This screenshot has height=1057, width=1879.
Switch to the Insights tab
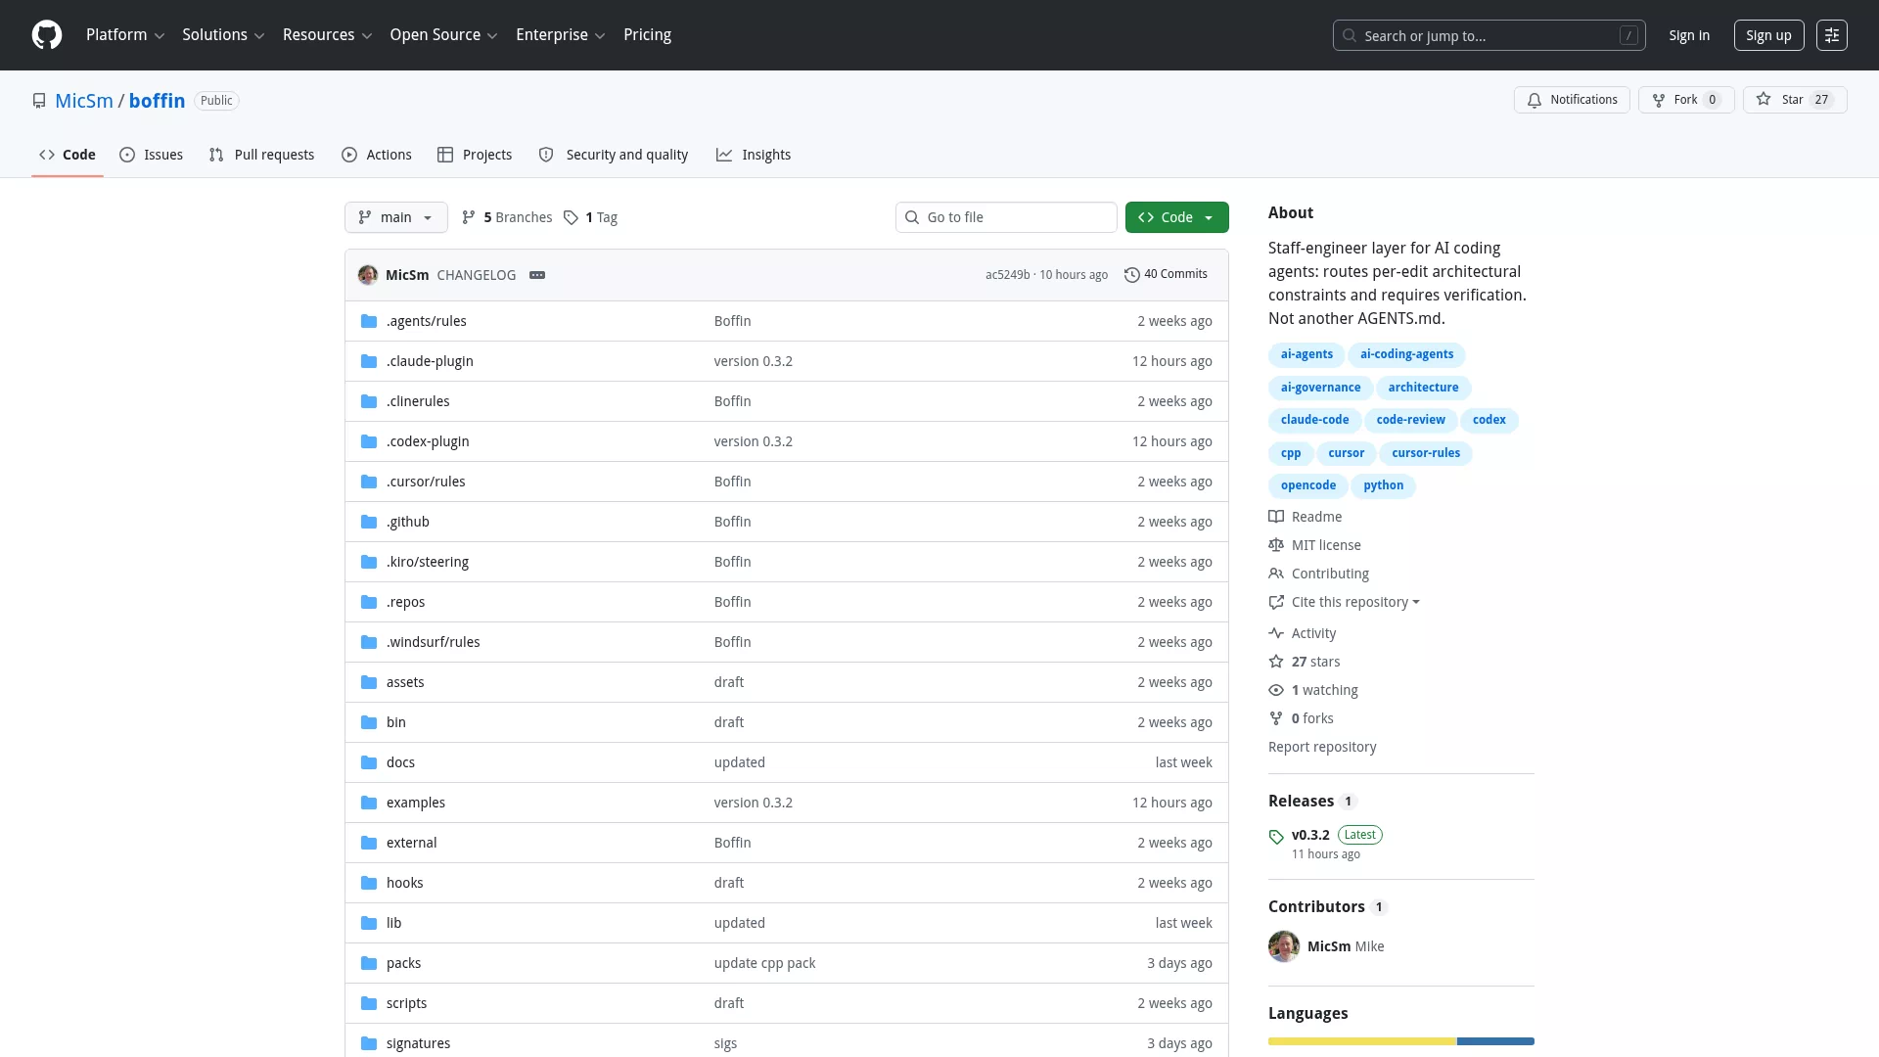click(x=754, y=155)
